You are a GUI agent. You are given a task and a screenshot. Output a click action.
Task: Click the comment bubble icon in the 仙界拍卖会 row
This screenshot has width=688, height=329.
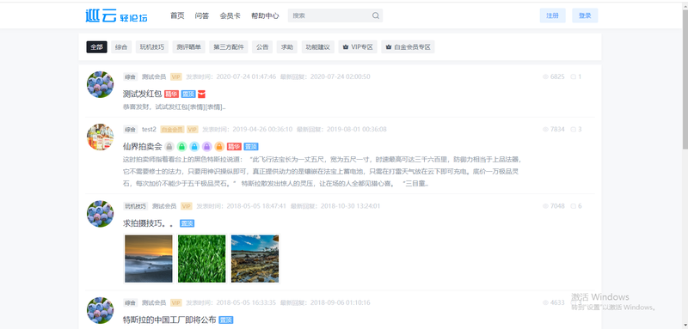tap(573, 129)
